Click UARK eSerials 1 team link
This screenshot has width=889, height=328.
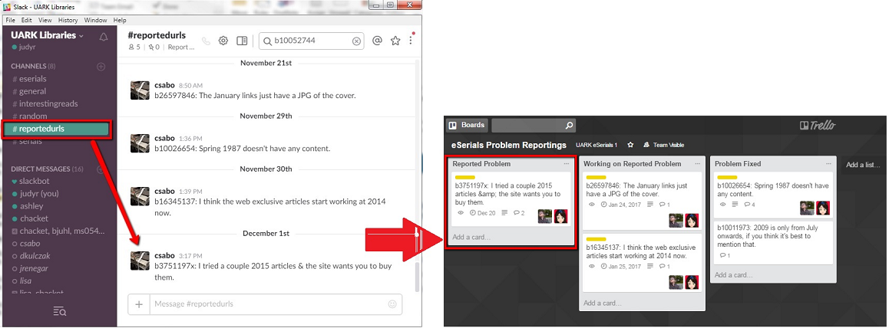coord(597,145)
